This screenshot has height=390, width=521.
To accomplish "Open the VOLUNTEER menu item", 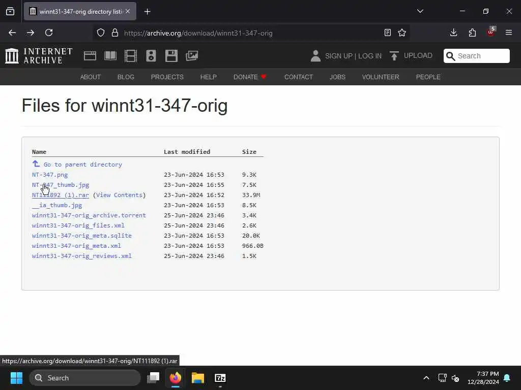I will click(381, 77).
